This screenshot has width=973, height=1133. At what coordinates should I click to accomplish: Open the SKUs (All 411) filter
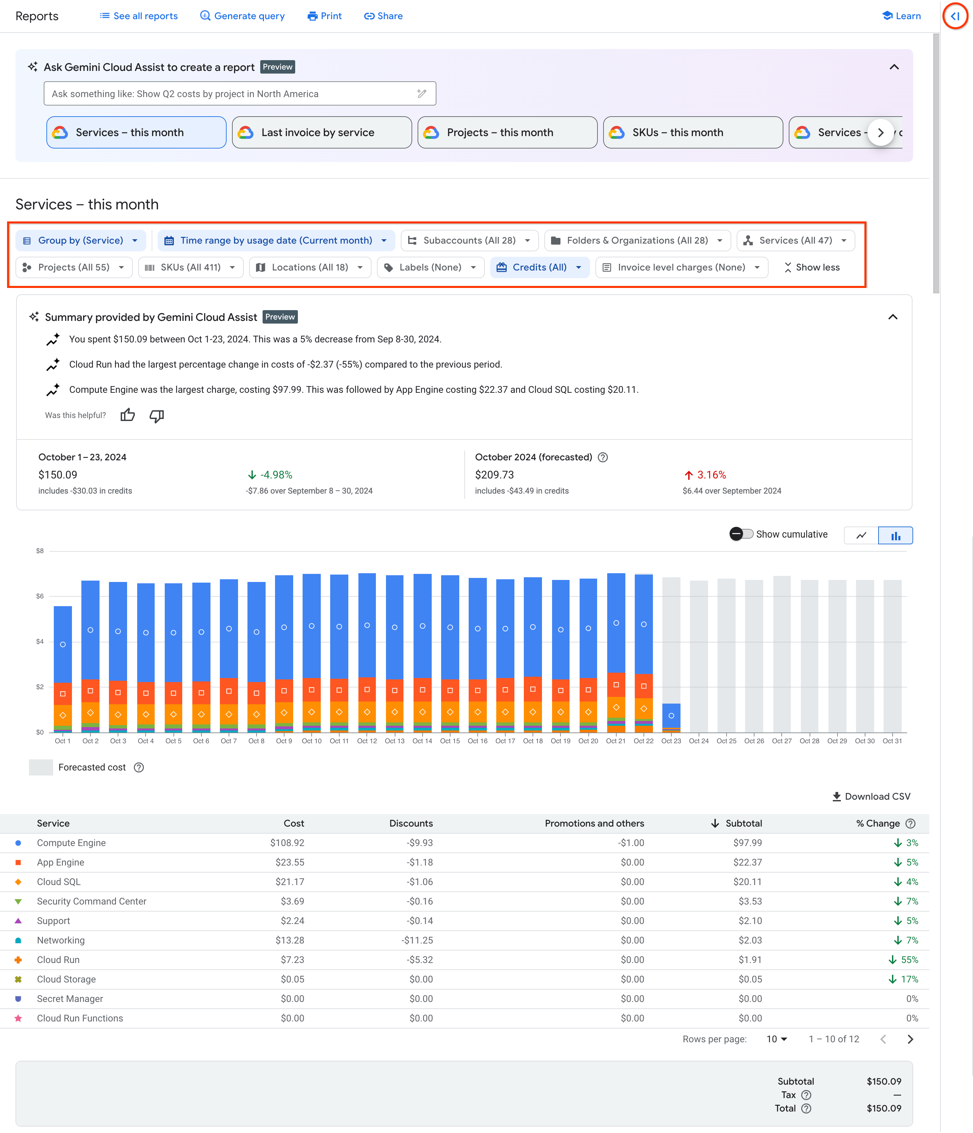pyautogui.click(x=190, y=267)
